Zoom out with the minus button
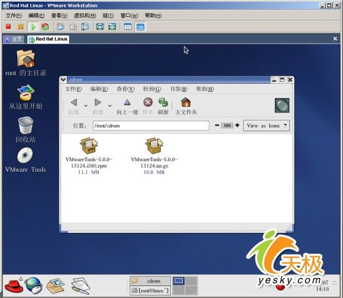Image resolution: width=343 pixels, height=298 pixels. coord(217,126)
